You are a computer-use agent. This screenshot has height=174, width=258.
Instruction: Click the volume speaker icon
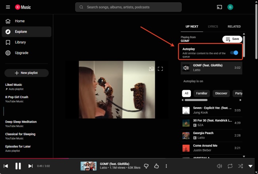(x=219, y=166)
